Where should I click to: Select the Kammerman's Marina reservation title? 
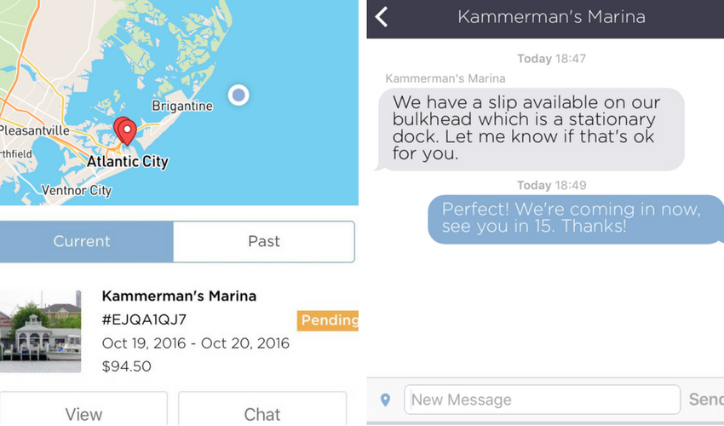pos(179,296)
